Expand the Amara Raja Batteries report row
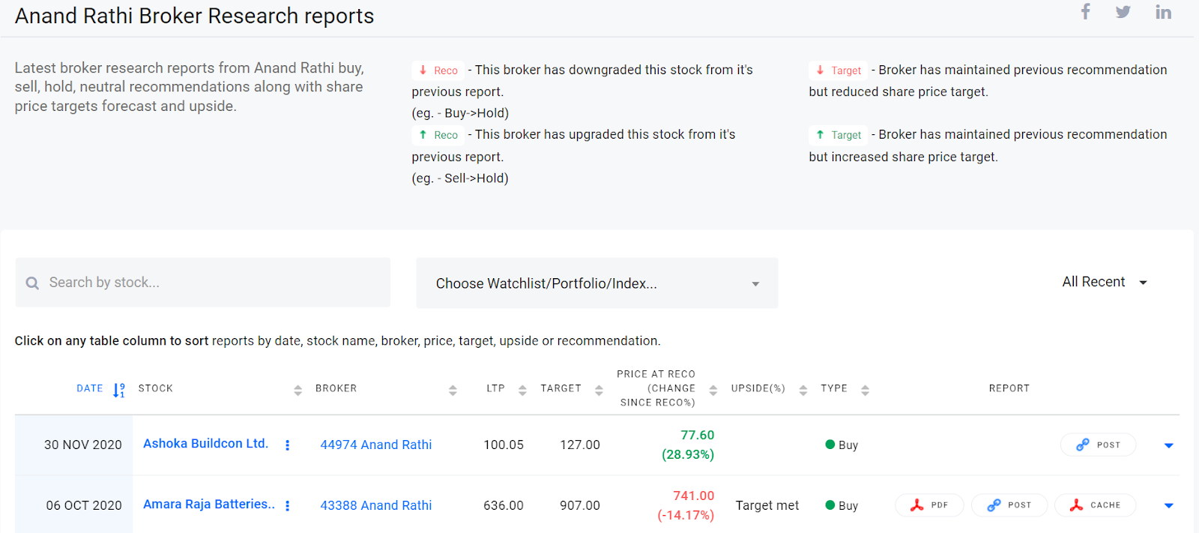This screenshot has height=533, width=1199. (1168, 506)
